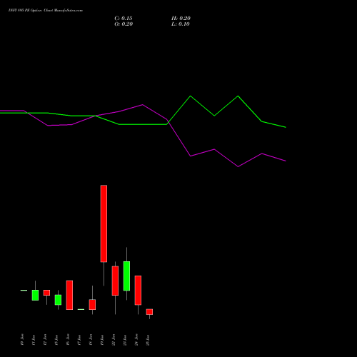Viewport: 357px width, 357px height.
Task: Click the '23 Jan' date label
Action: pyautogui.click(x=125, y=340)
